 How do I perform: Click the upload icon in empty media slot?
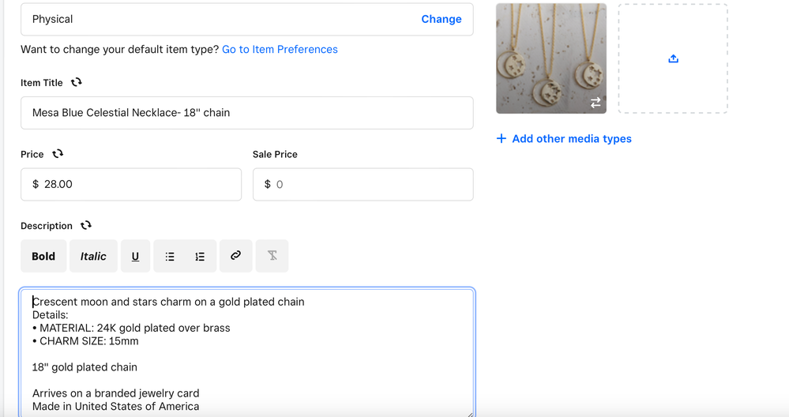(x=673, y=58)
